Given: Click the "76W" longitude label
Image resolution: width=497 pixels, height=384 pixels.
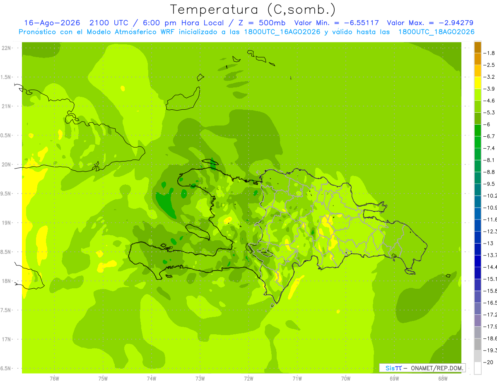Looking at the screenshot, I should (x=54, y=378).
